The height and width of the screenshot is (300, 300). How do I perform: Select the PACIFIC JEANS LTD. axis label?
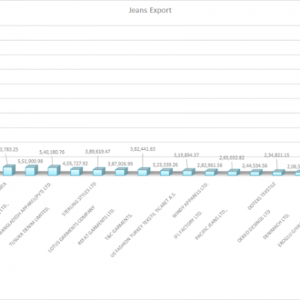(x=212, y=225)
